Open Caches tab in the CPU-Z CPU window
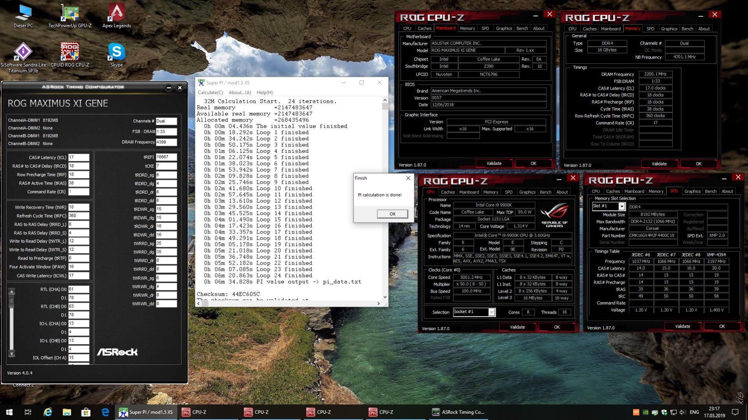This screenshot has height=420, width=748. point(447,192)
